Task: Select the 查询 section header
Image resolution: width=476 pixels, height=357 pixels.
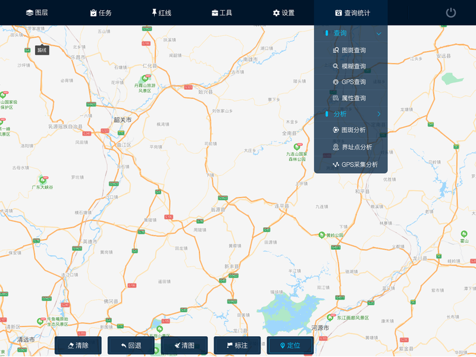Action: click(351, 33)
